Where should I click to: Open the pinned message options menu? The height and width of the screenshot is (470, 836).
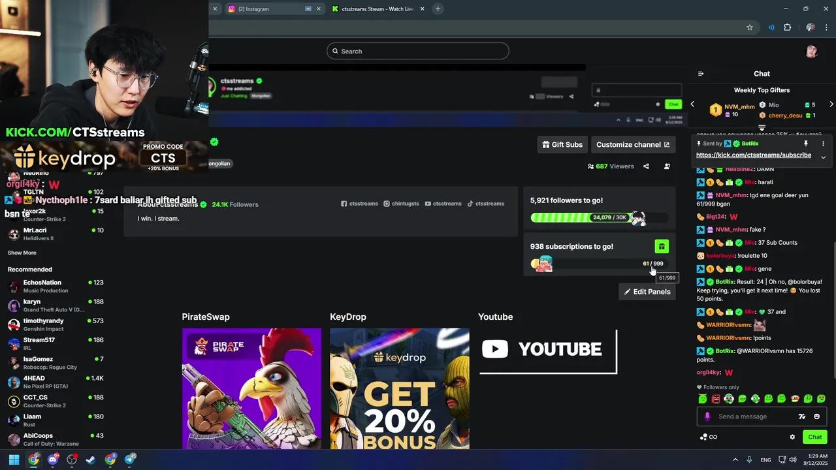click(x=823, y=144)
